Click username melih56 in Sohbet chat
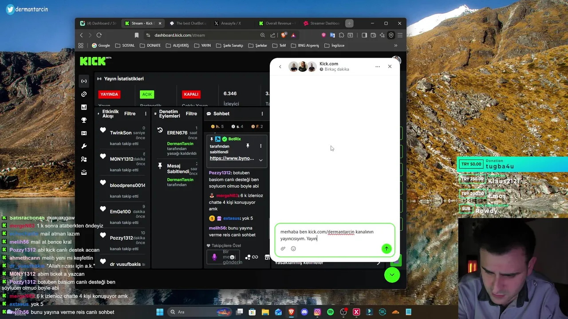 (217, 228)
